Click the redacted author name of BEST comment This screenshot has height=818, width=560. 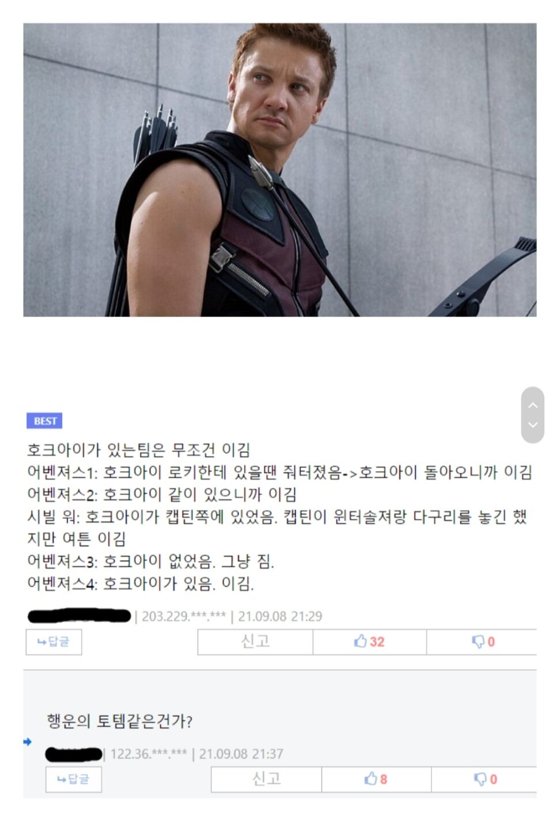click(80, 616)
